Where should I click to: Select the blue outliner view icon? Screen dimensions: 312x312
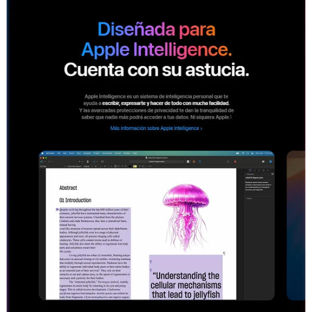click(200, 162)
